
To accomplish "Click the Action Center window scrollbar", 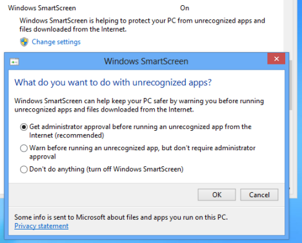I will (291, 85).
